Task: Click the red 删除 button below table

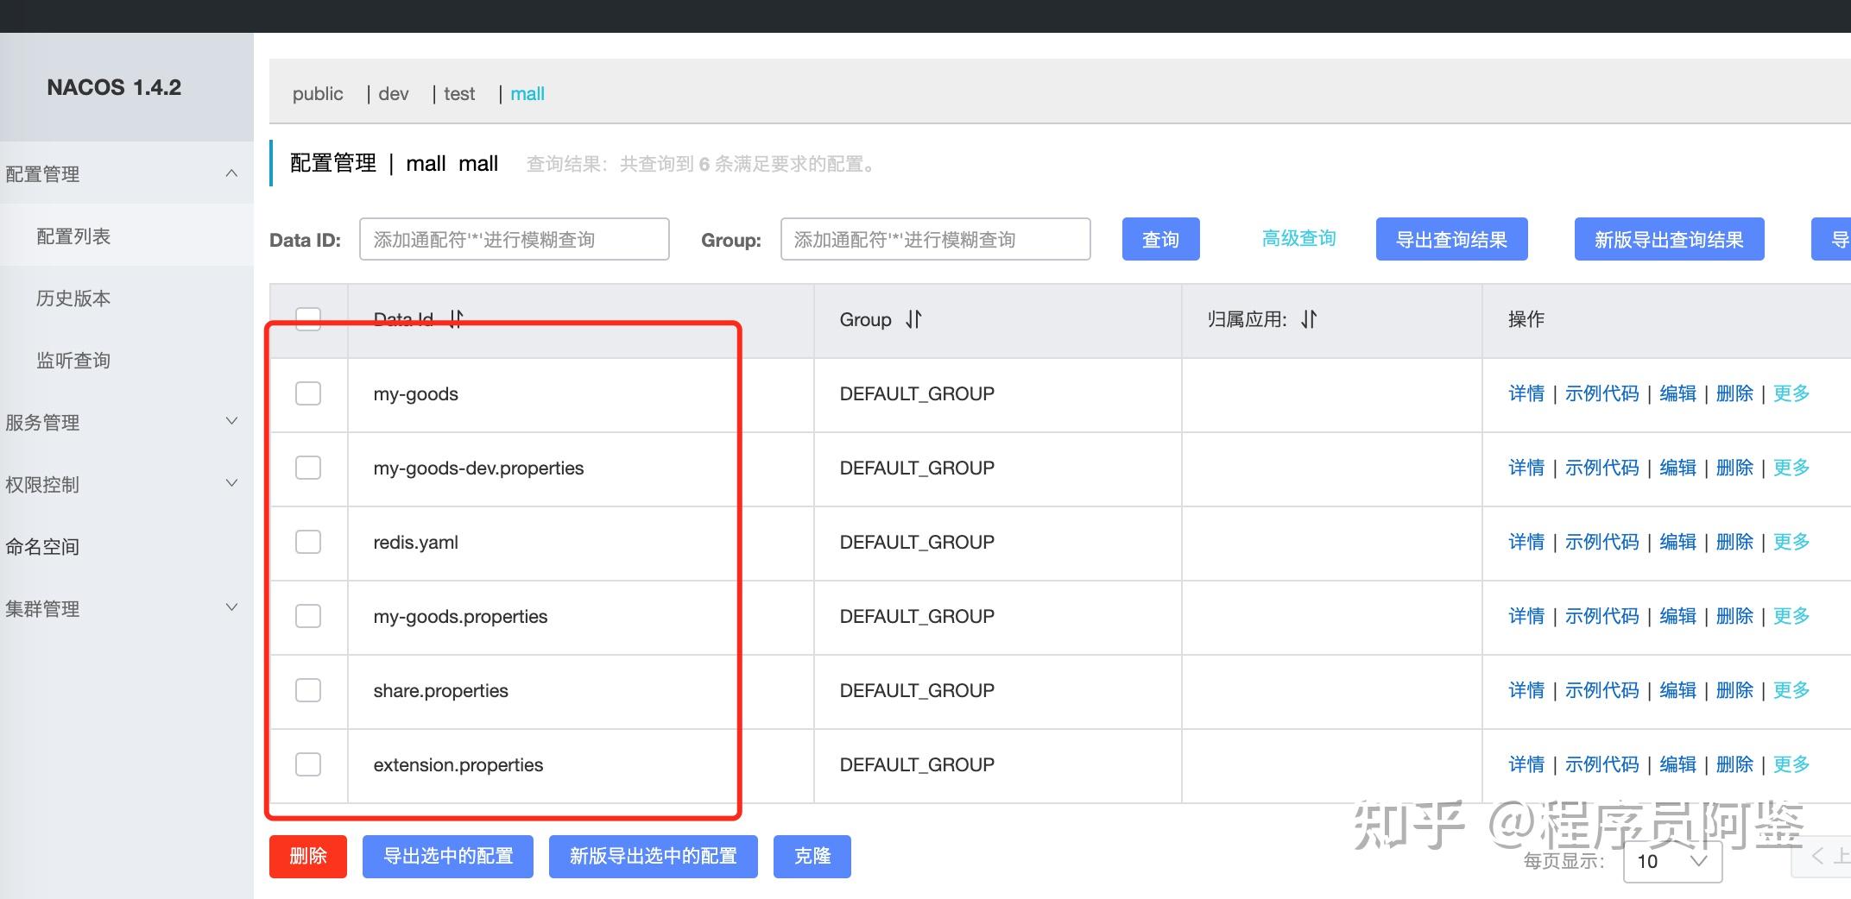Action: [x=308, y=856]
